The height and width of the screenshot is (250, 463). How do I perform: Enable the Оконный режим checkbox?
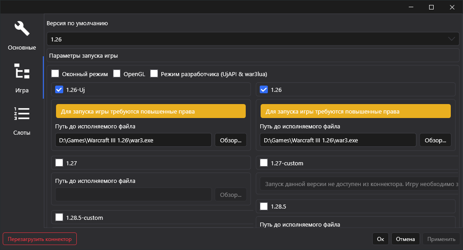[55, 73]
